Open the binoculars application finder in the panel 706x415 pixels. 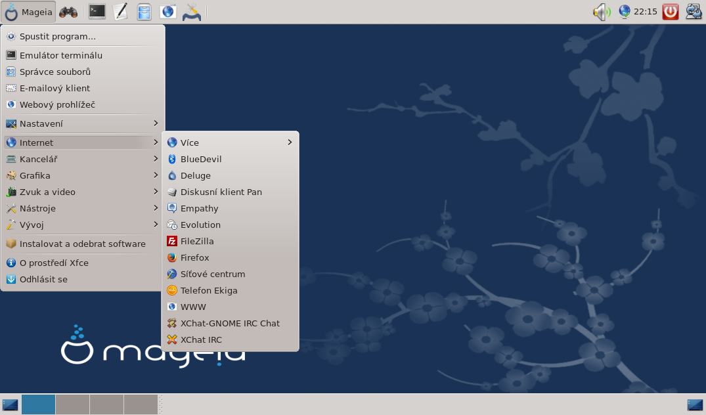pos(68,12)
